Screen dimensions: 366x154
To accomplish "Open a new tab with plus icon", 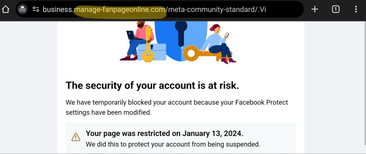I will coord(315,9).
